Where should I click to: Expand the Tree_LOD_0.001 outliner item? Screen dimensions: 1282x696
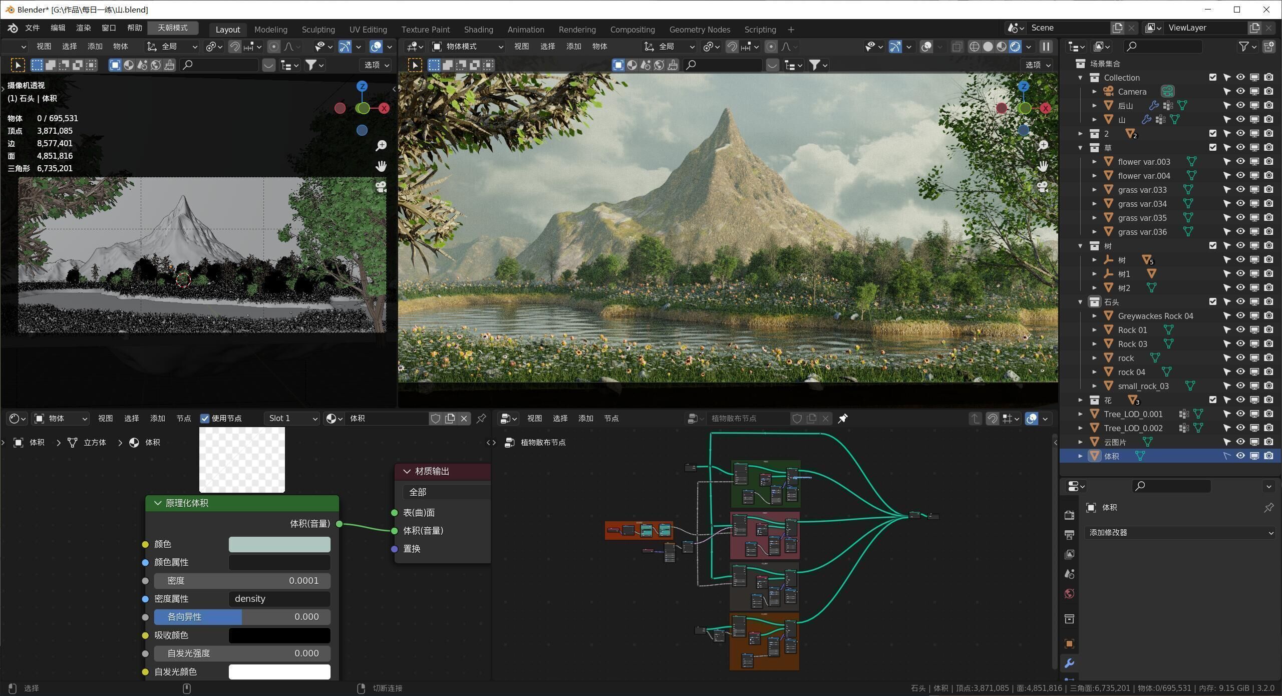[1080, 414]
